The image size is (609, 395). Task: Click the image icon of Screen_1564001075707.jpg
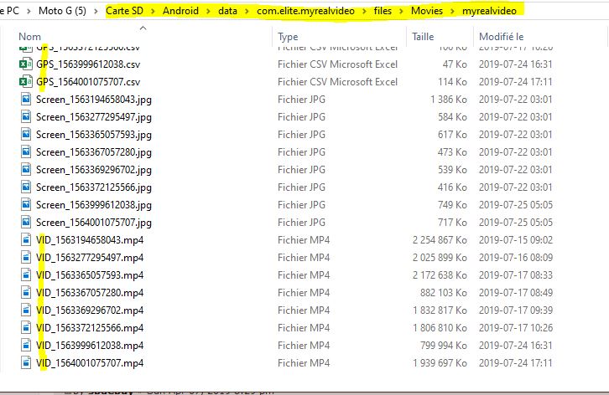click(28, 223)
